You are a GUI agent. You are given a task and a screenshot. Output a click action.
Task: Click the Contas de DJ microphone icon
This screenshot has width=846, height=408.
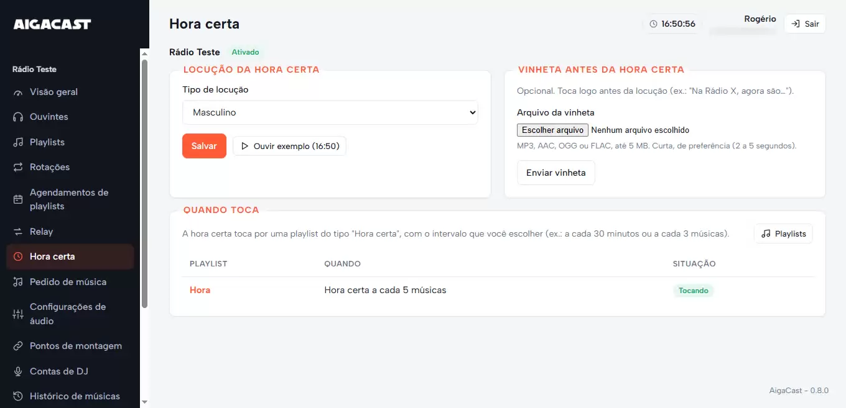pyautogui.click(x=18, y=372)
